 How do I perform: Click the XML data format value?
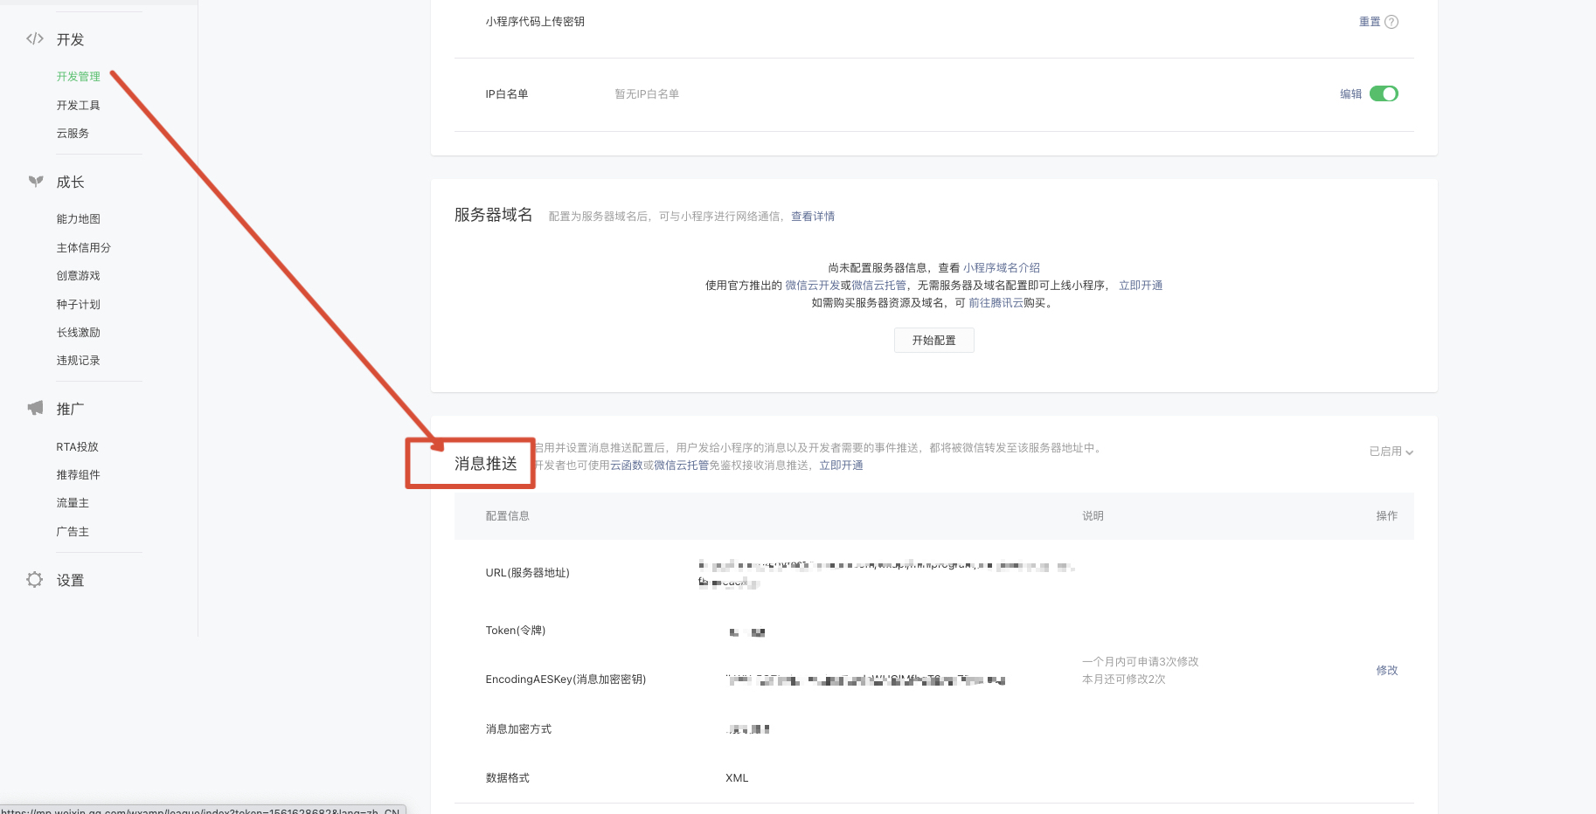click(737, 778)
